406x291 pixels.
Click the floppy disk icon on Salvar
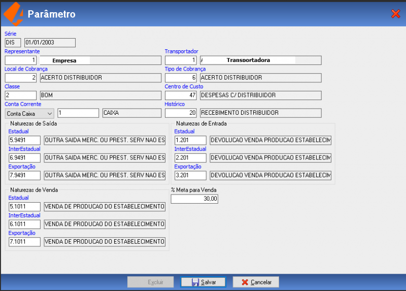pyautogui.click(x=195, y=282)
